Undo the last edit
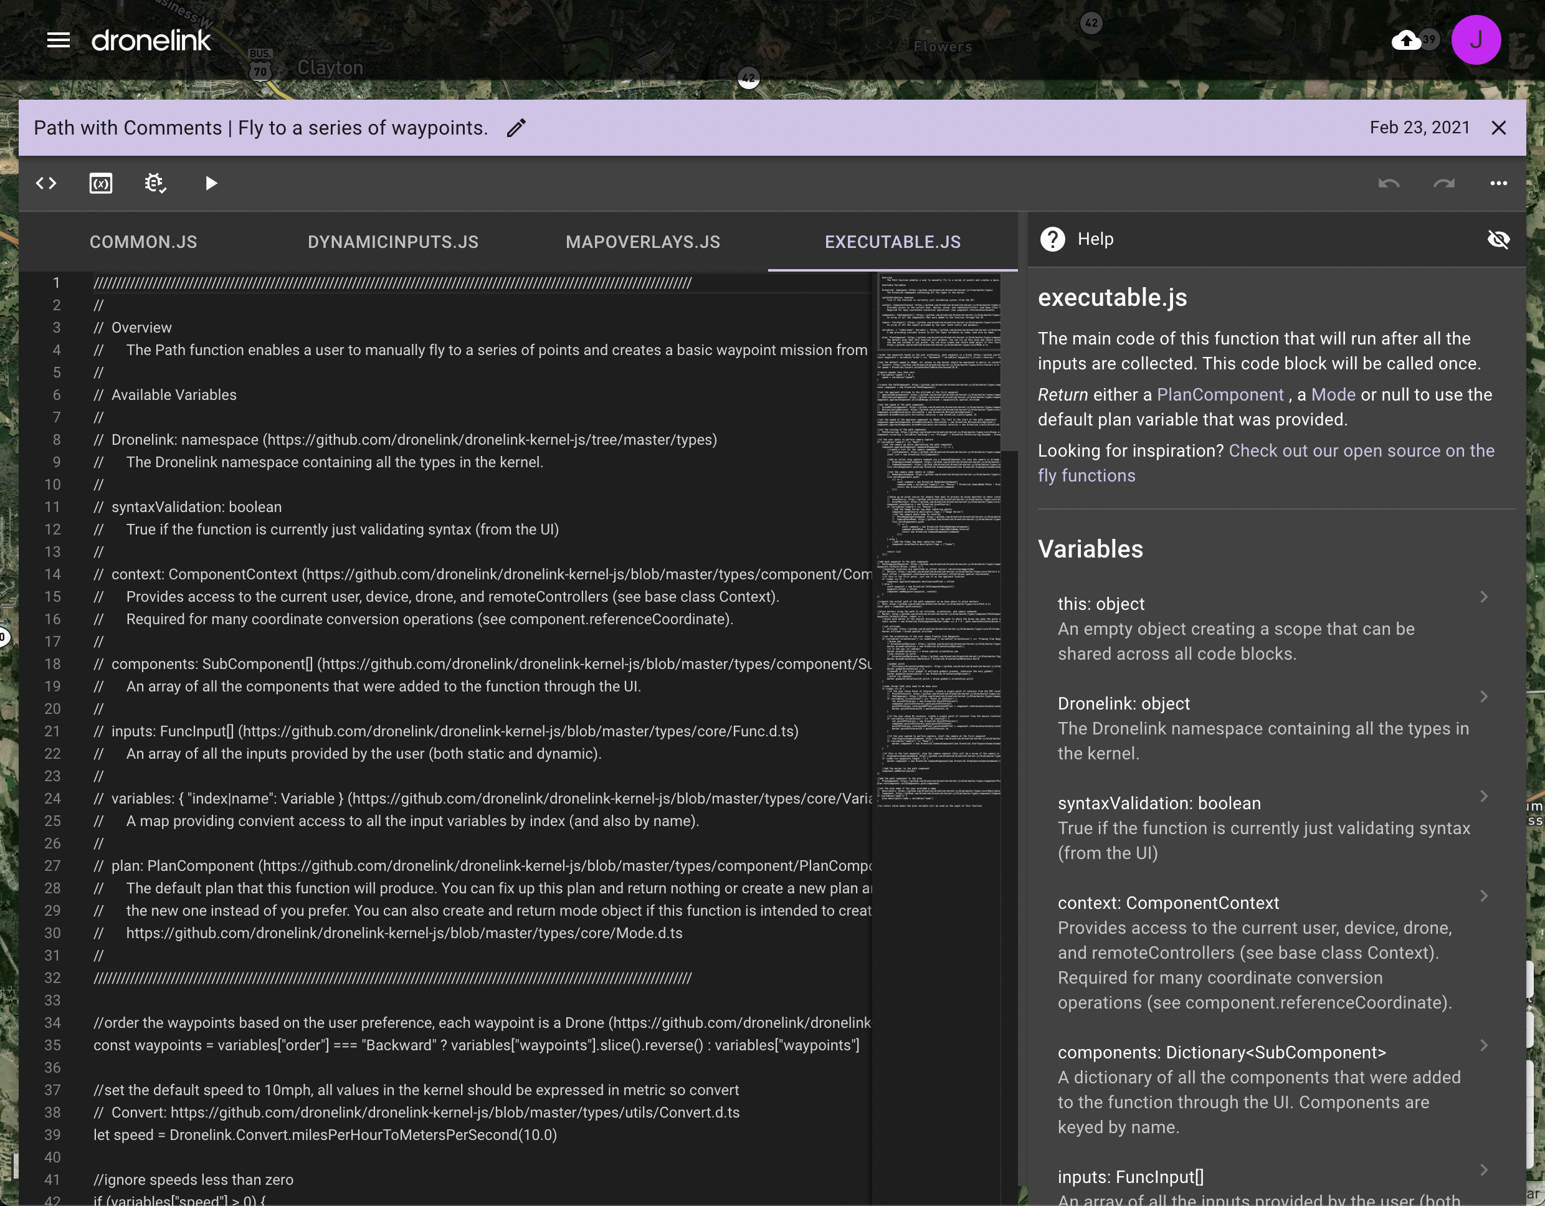1545x1206 pixels. click(x=1389, y=183)
